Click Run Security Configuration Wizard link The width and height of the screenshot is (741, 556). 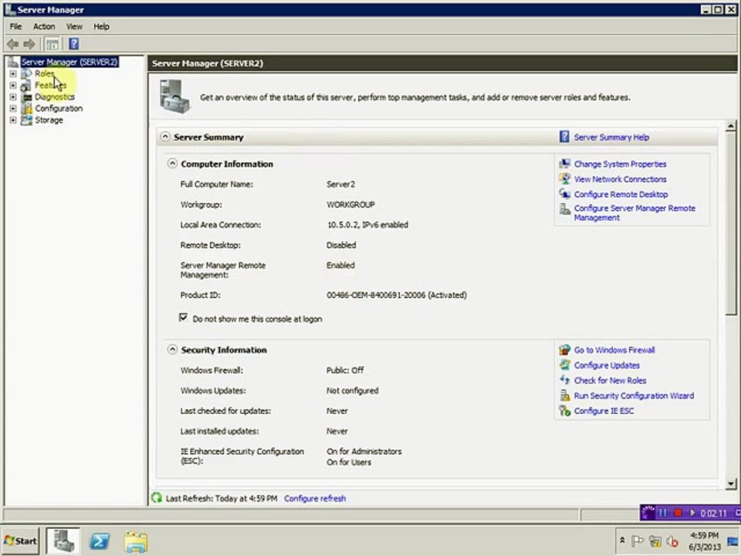(x=634, y=395)
